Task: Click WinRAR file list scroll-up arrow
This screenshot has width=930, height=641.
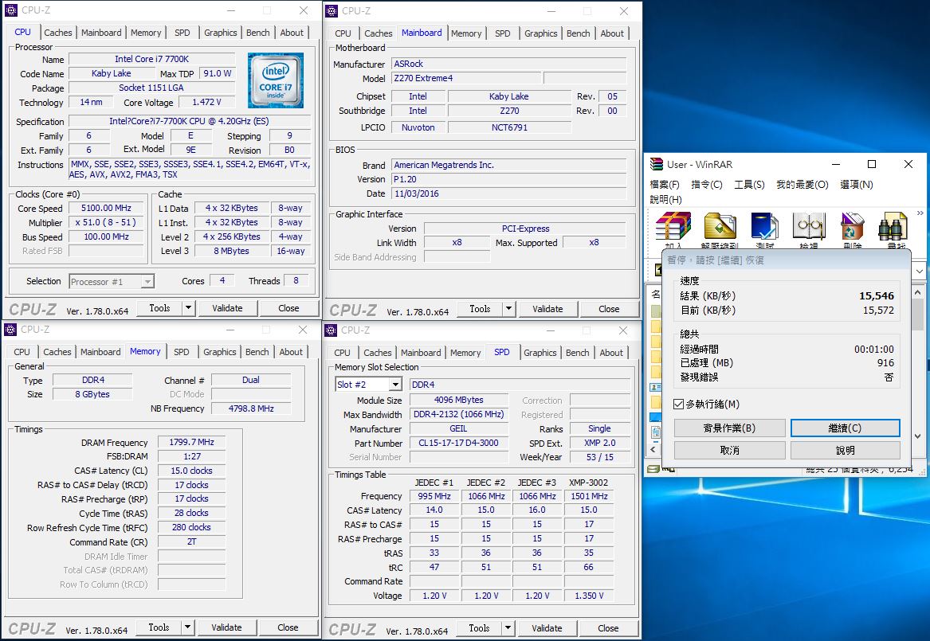Action: click(x=917, y=291)
